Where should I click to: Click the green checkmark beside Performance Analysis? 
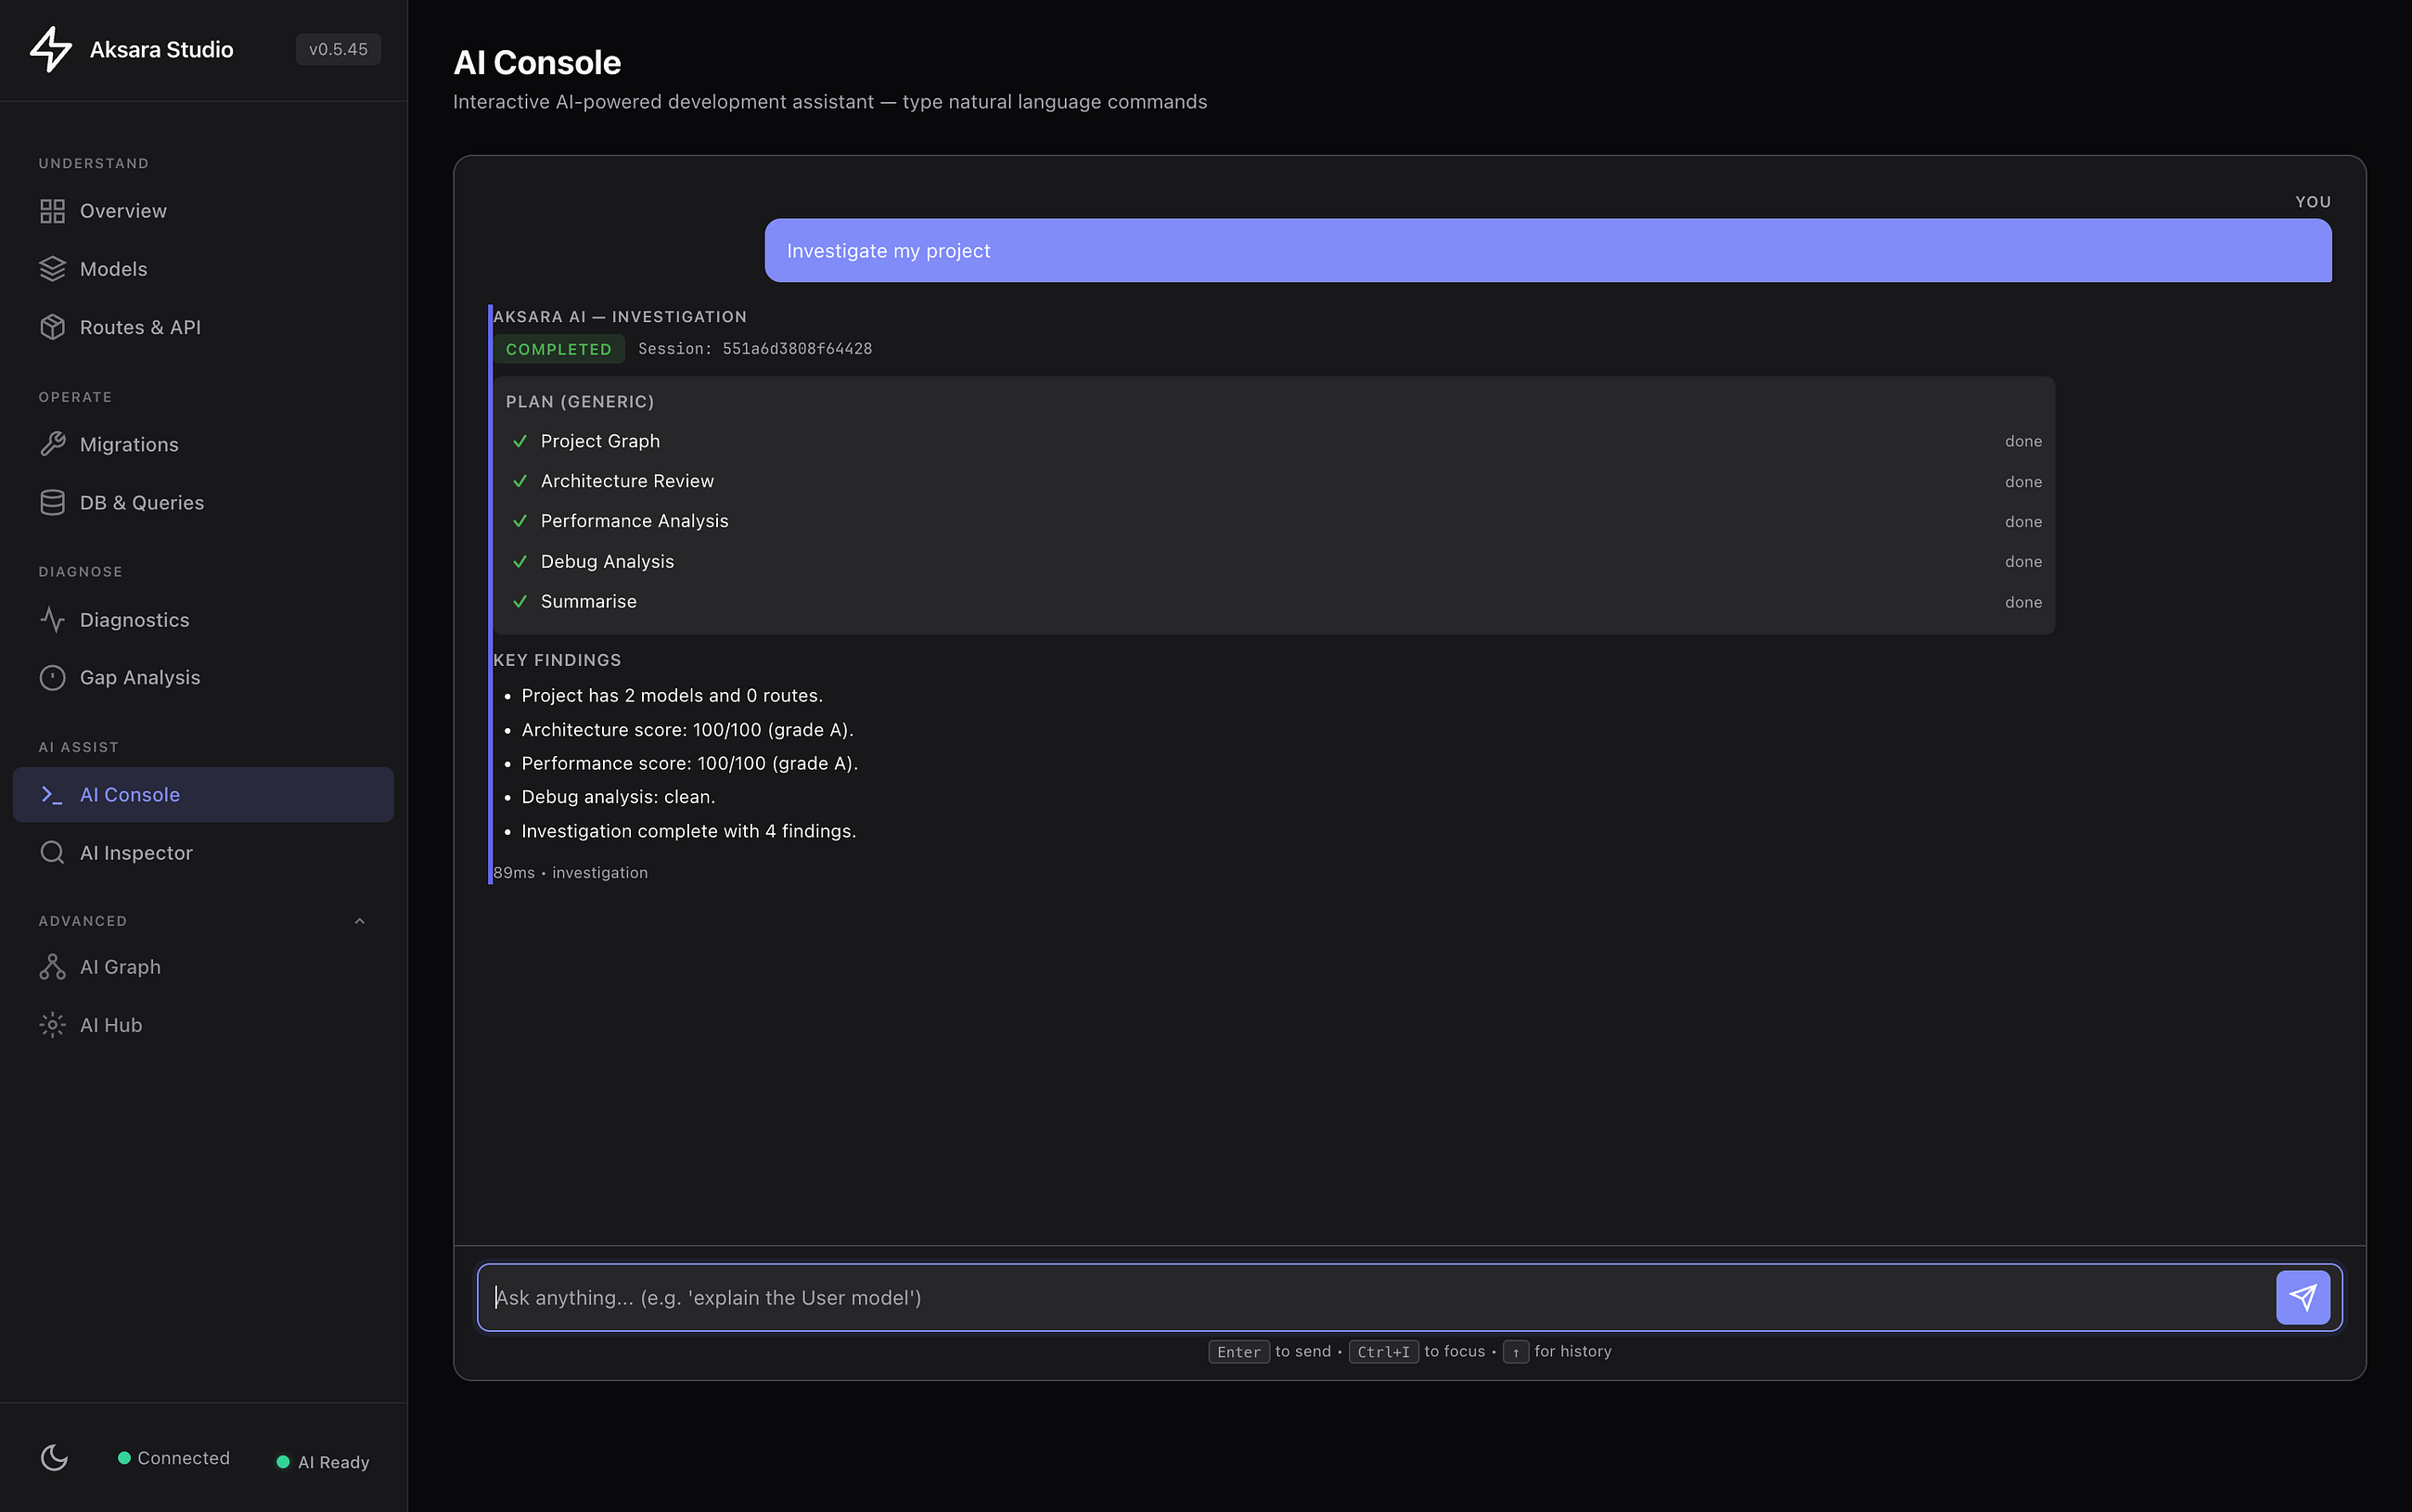(520, 521)
